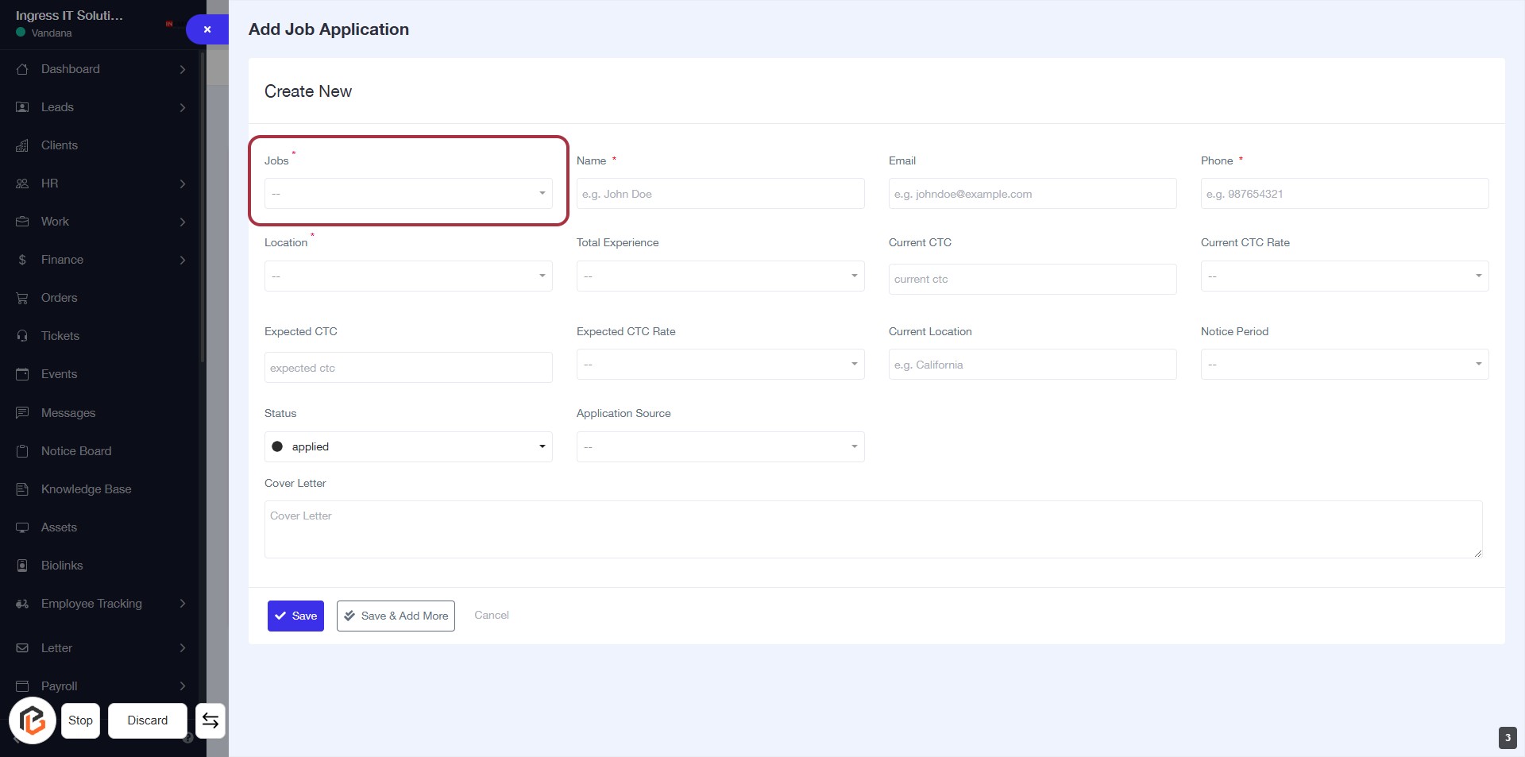Expand the HR menu chevron
Image resolution: width=1525 pixels, height=757 pixels.
[183, 183]
